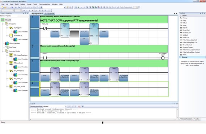Screen dimensions: 206x134
Task: Open the Communications menu
Action: 44,4
